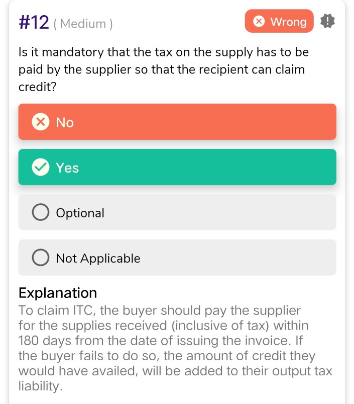This screenshot has width=354, height=404.
Task: Tap the word 'Yes' in the green option
Action: click(x=67, y=168)
